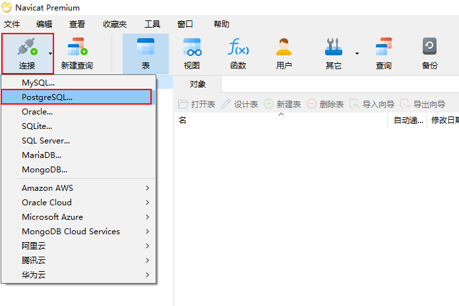The height and width of the screenshot is (306, 459).
Task: Click the 设计表 design table button
Action: 239,104
